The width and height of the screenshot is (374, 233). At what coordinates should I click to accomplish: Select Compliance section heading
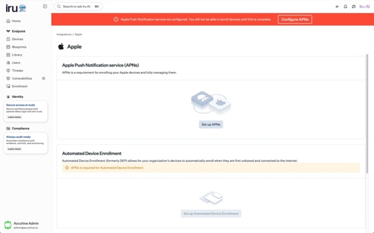pos(21,129)
